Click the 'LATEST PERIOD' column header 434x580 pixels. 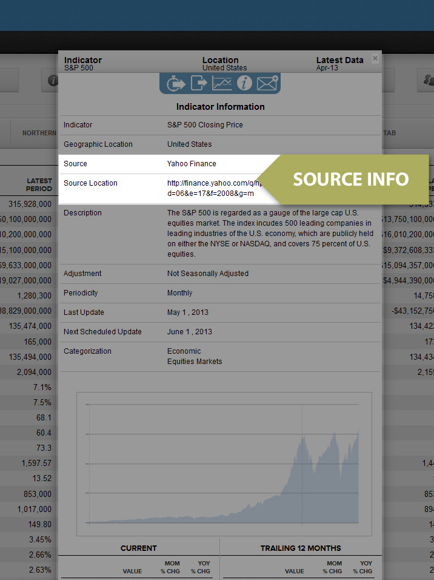tap(39, 184)
